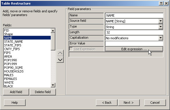Open the Source field dropdown
The height and width of the screenshot is (110, 170).
tap(160, 21)
